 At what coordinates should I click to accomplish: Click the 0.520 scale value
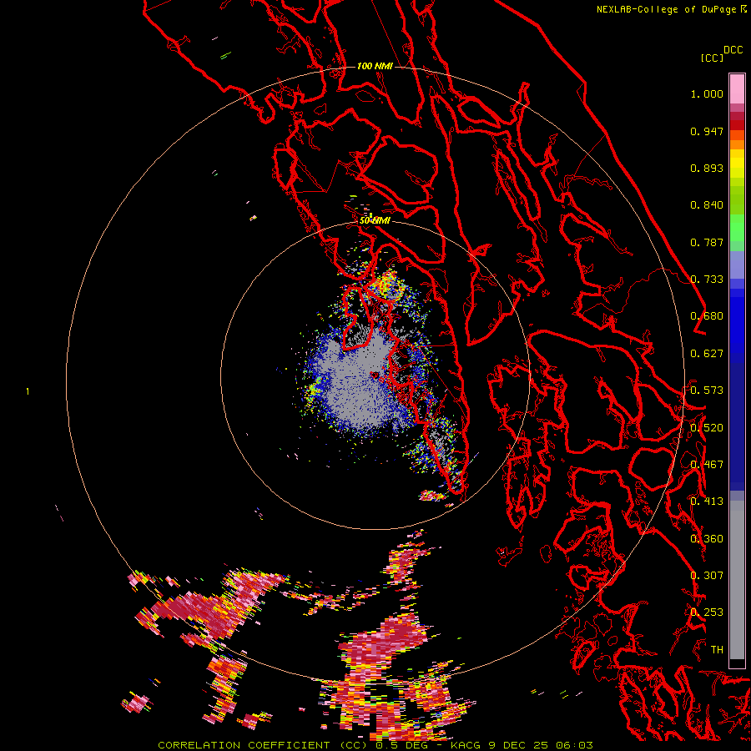(x=707, y=428)
